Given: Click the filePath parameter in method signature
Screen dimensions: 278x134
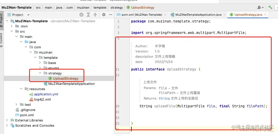Looking at the screenshot, I should point(255,106).
